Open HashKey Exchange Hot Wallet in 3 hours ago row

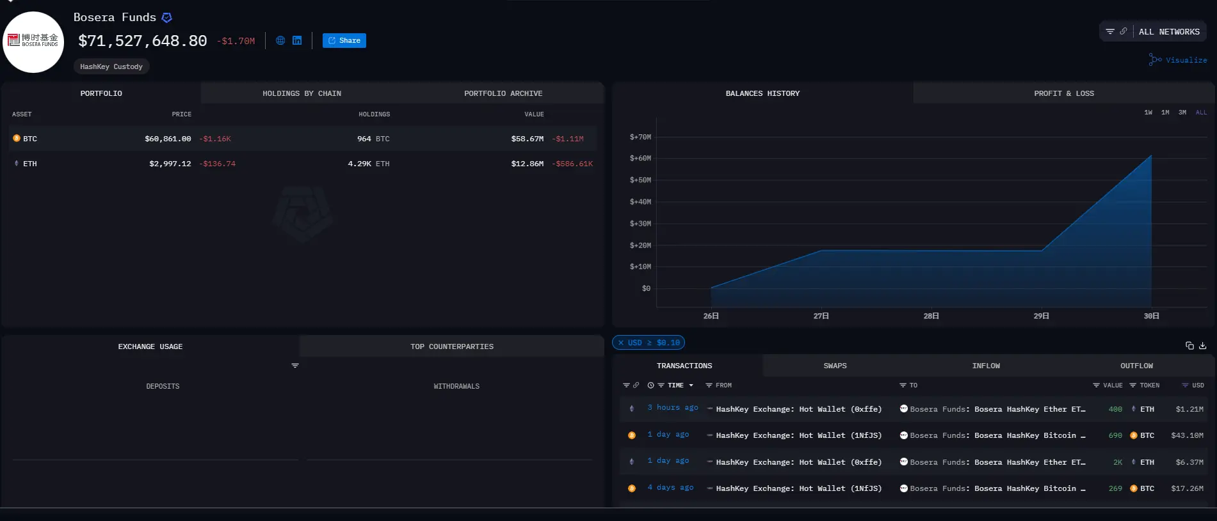tap(798, 409)
